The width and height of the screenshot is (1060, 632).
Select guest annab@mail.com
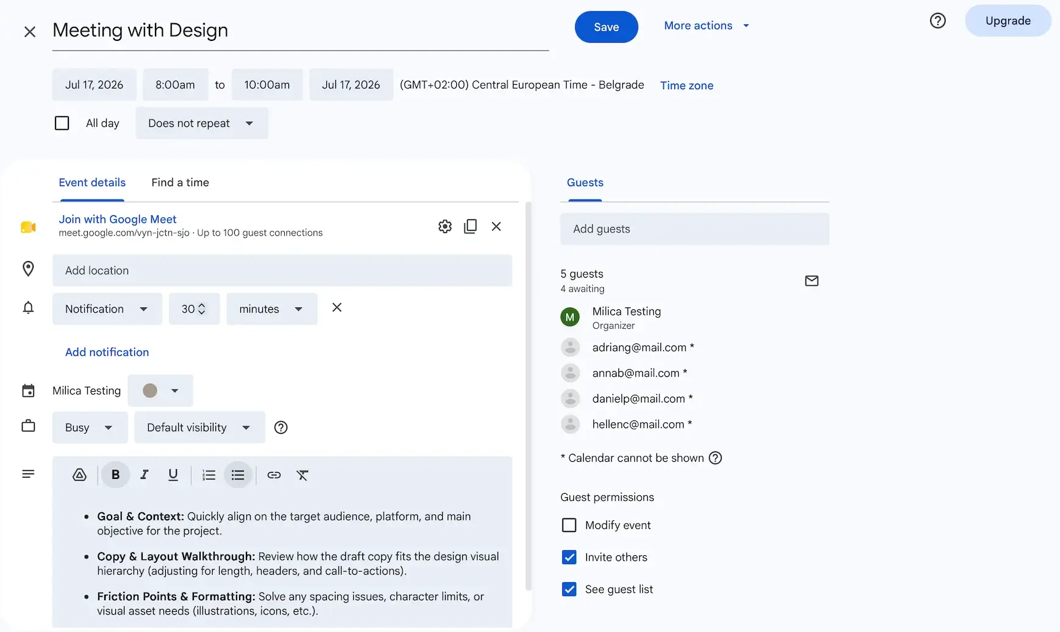640,373
